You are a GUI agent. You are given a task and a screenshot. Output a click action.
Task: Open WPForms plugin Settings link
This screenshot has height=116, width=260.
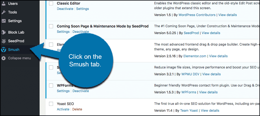point(63,91)
